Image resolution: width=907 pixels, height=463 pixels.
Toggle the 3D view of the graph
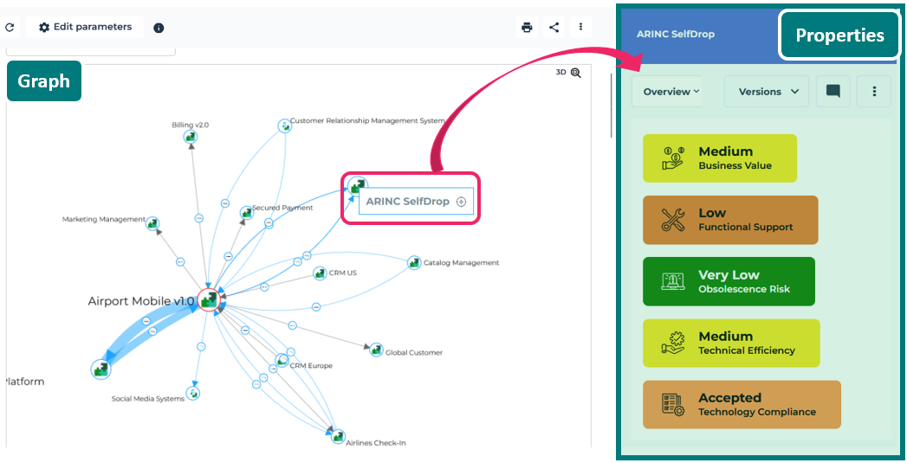tap(560, 73)
